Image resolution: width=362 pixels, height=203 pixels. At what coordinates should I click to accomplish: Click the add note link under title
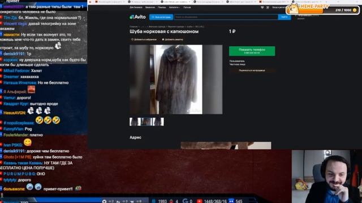[173, 39]
